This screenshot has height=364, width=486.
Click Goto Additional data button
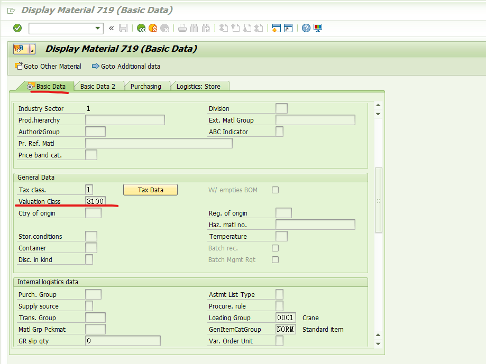tap(126, 66)
